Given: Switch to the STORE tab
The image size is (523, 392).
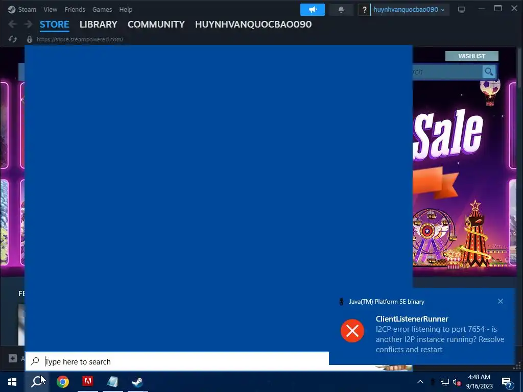Looking at the screenshot, I should (54, 24).
